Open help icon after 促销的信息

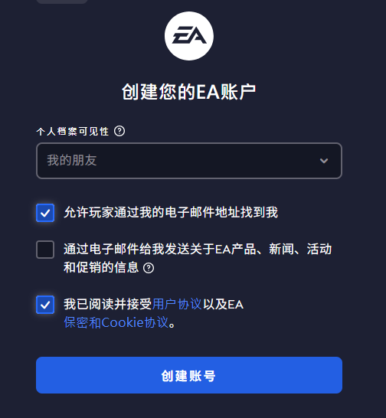coord(149,268)
